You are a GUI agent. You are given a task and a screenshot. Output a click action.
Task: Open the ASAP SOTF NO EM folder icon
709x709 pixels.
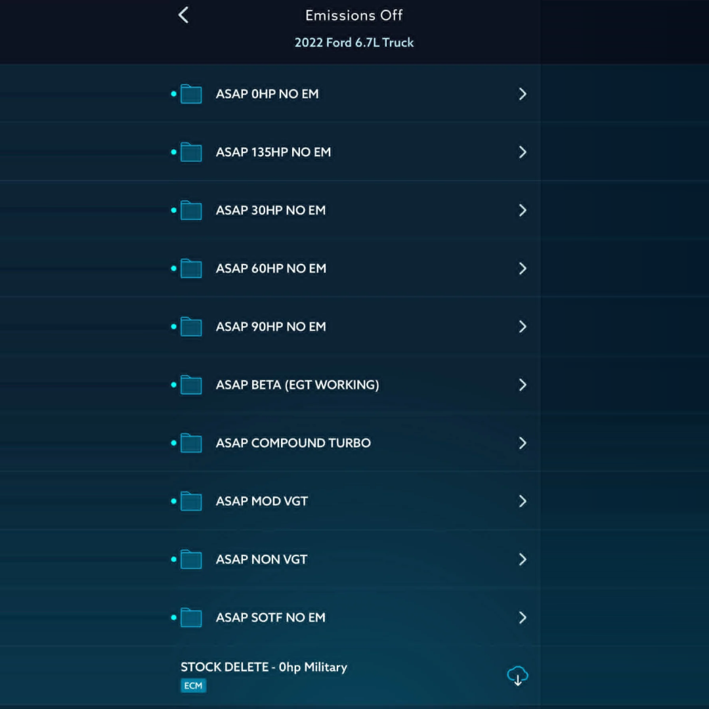[191, 618]
